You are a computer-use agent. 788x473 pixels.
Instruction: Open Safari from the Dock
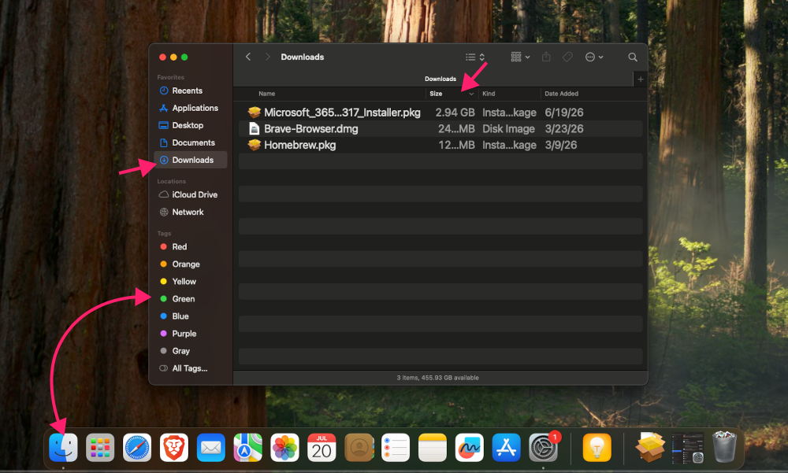click(137, 447)
